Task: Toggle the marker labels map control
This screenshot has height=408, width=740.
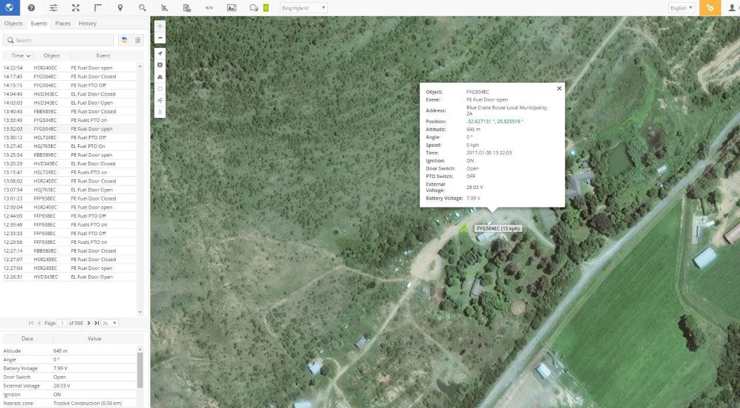Action: [160, 65]
